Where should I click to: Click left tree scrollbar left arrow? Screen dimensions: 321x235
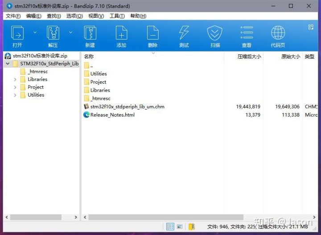7,217
